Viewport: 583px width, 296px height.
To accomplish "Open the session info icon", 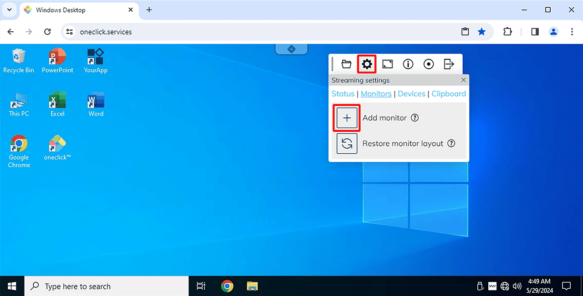I will click(x=408, y=64).
